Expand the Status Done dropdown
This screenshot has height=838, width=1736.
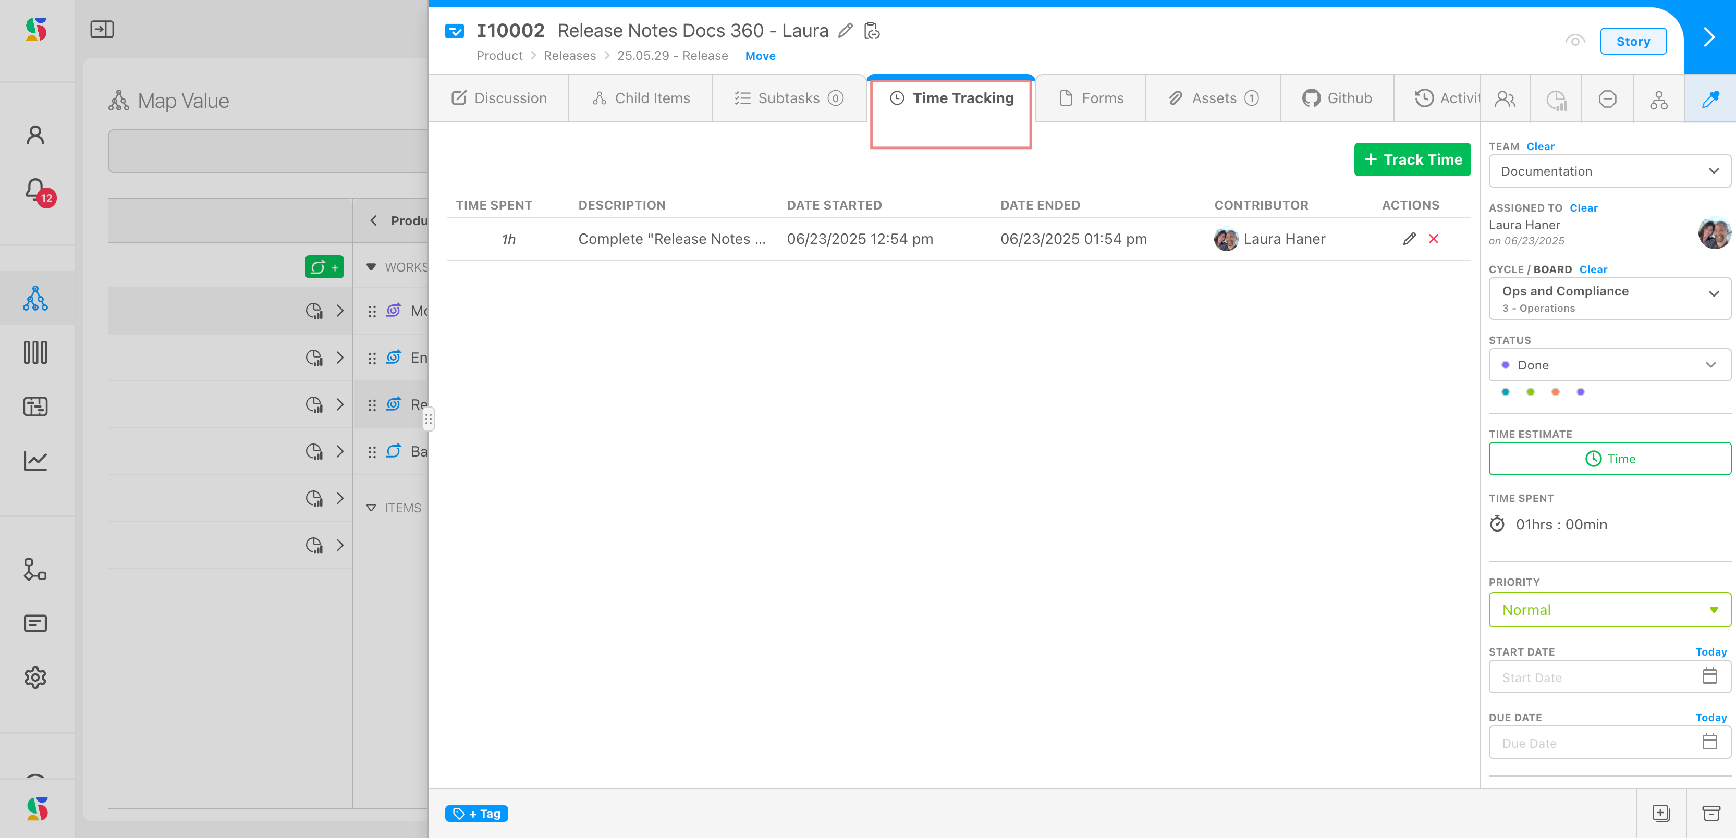(1609, 364)
